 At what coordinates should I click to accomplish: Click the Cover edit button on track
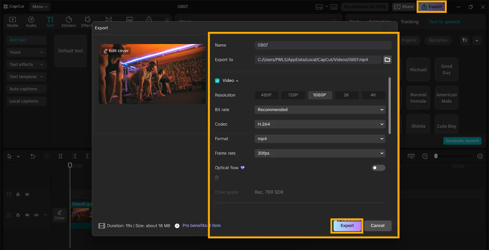(x=60, y=215)
